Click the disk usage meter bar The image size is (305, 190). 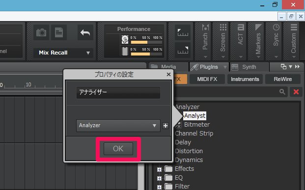(x=146, y=42)
